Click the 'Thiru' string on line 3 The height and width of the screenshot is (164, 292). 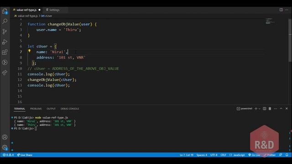pos(71,30)
